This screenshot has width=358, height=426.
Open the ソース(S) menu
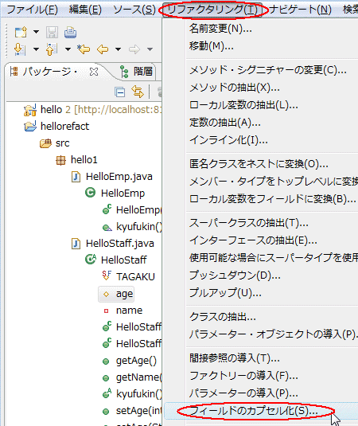coord(134,10)
